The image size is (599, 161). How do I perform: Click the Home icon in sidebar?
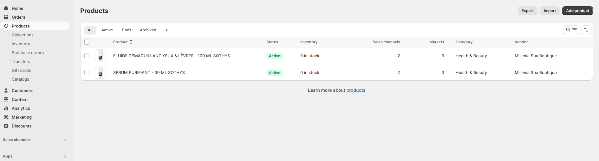click(x=6, y=8)
